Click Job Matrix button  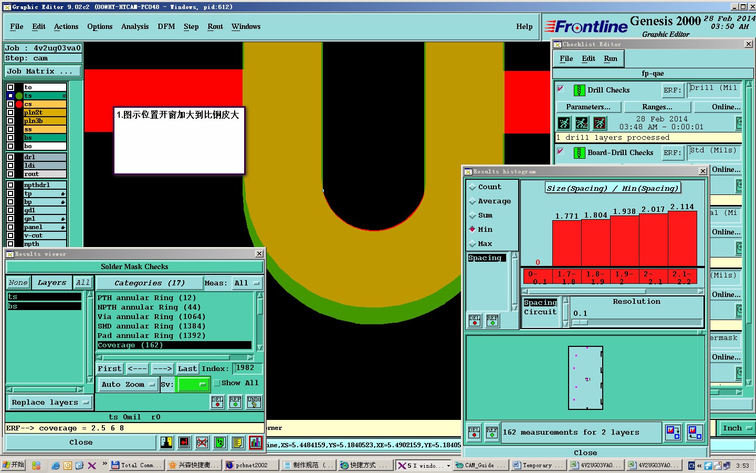44,71
